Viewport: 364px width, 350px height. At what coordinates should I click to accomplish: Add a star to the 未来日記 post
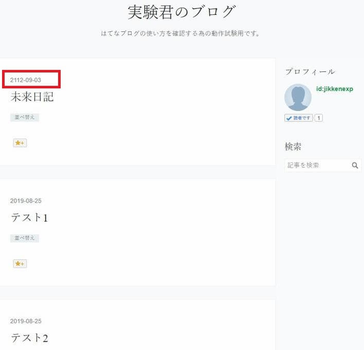(x=20, y=143)
